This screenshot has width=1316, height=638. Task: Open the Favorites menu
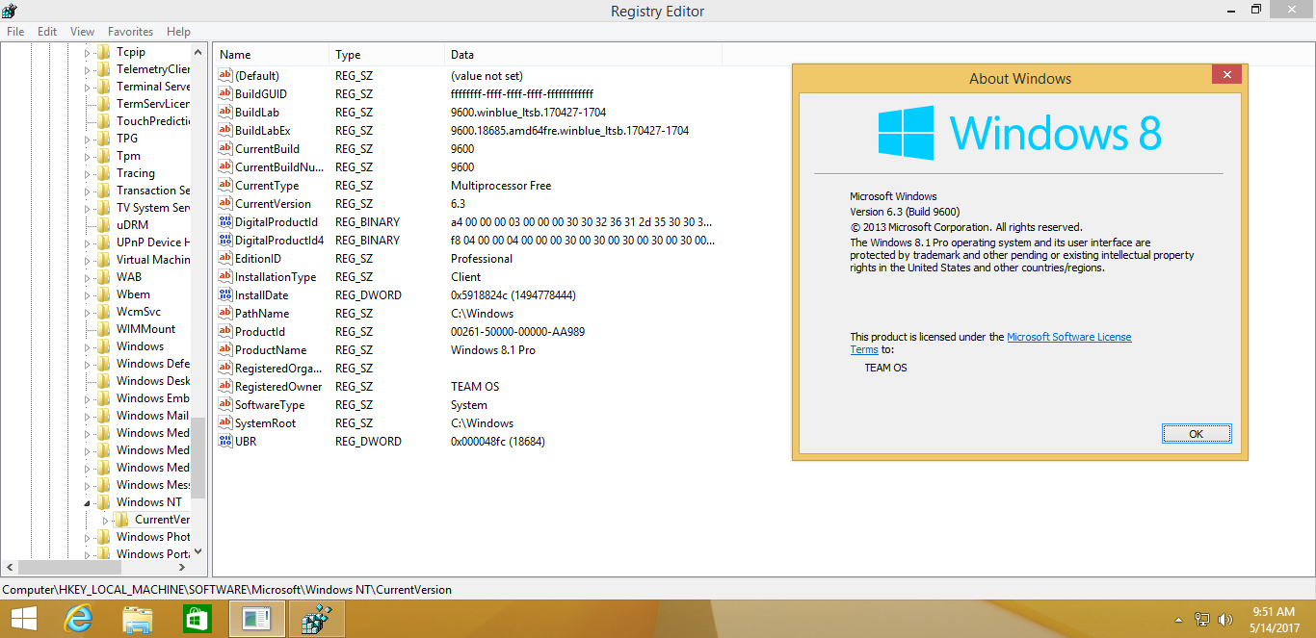(130, 32)
